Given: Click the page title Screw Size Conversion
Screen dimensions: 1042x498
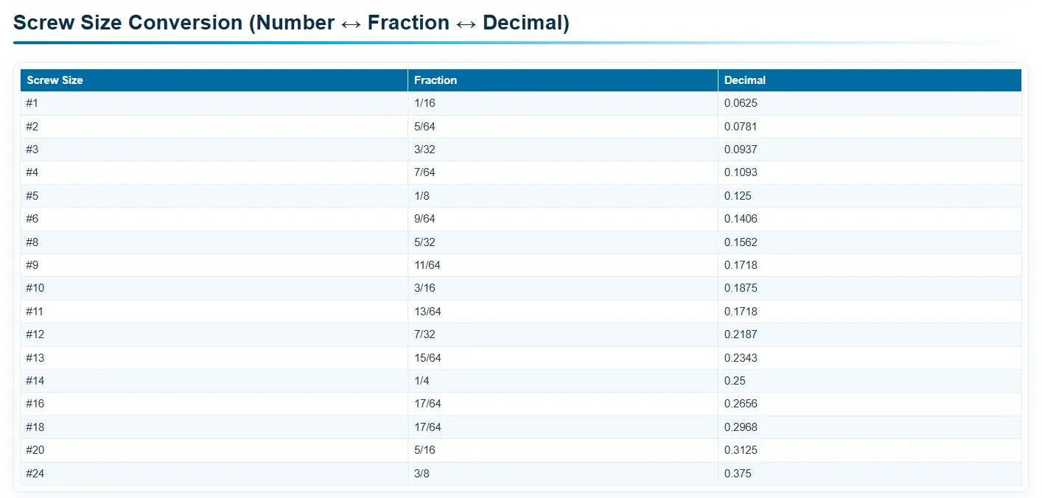Looking at the screenshot, I should 291,23.
